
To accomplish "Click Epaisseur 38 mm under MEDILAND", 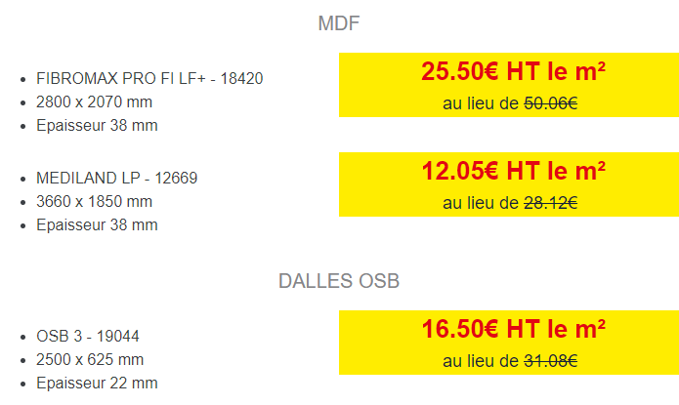I will point(97,225).
